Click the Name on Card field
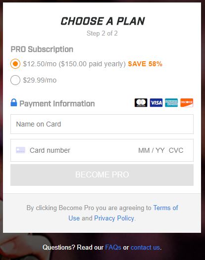The width and height of the screenshot is (205, 260). [102, 124]
